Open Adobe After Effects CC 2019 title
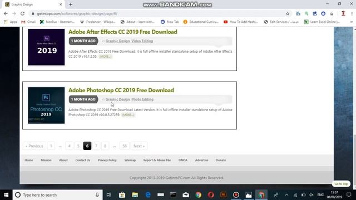Screen dimensions: 356x200 tap(123, 32)
